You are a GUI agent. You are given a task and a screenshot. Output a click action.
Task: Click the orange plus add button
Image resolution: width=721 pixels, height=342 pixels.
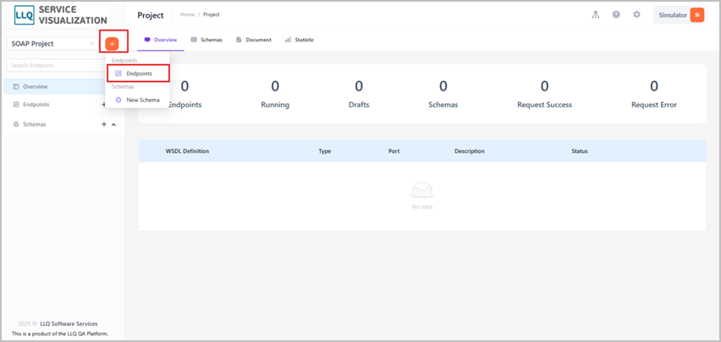pyautogui.click(x=112, y=44)
